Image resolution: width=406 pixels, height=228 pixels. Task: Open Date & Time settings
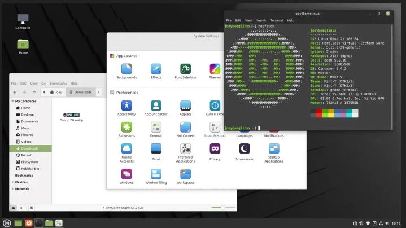click(215, 108)
